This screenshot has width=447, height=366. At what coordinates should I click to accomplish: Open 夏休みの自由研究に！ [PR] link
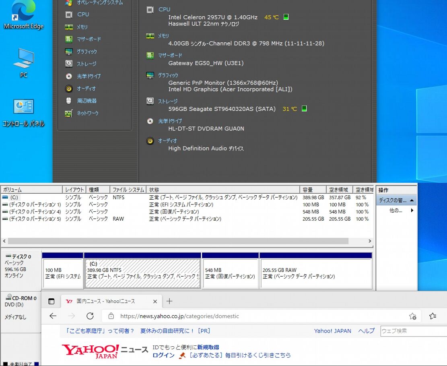175,331
